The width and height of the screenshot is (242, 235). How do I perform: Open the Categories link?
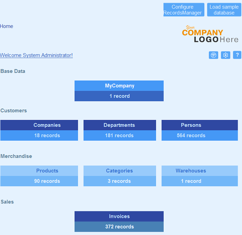(119, 171)
